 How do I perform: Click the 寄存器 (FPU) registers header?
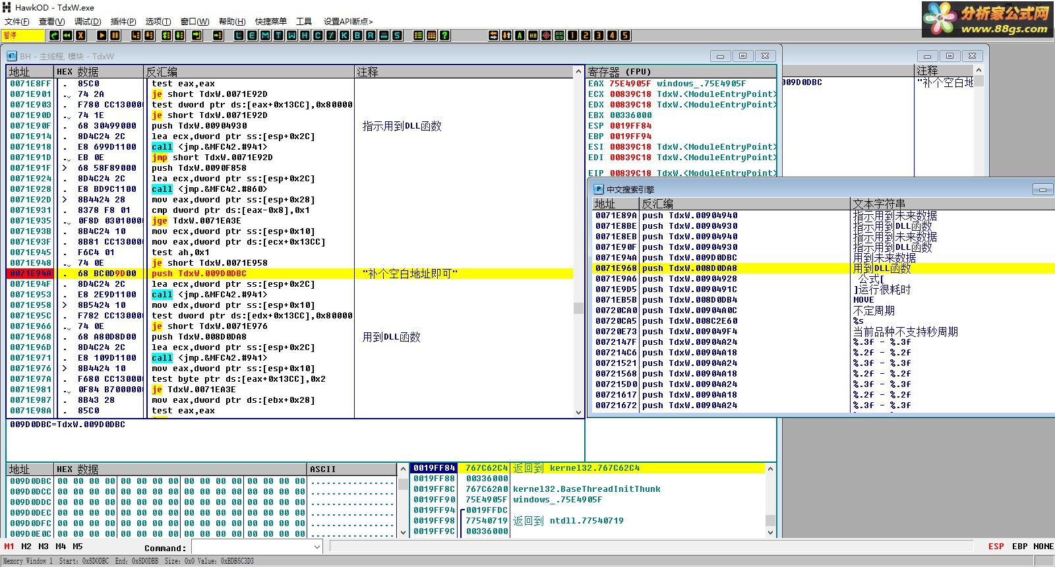point(681,71)
